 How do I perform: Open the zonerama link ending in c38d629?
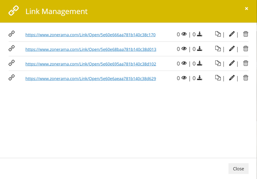pos(90,78)
